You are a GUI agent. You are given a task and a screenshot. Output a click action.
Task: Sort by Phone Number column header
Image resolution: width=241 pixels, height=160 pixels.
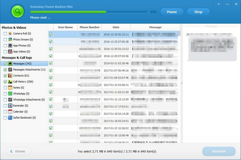[90, 27]
